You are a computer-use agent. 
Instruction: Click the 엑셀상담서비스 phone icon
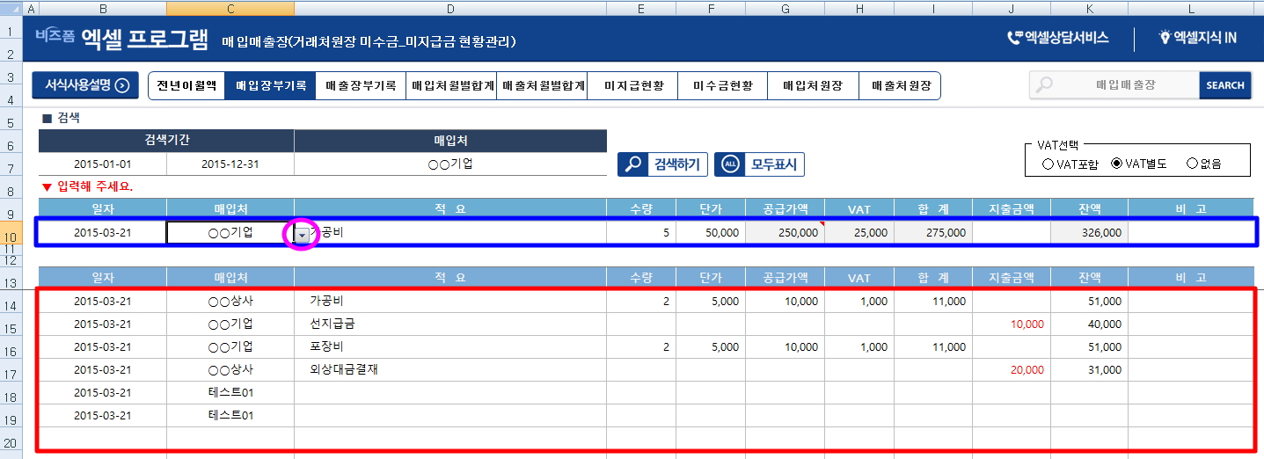pyautogui.click(x=1014, y=38)
